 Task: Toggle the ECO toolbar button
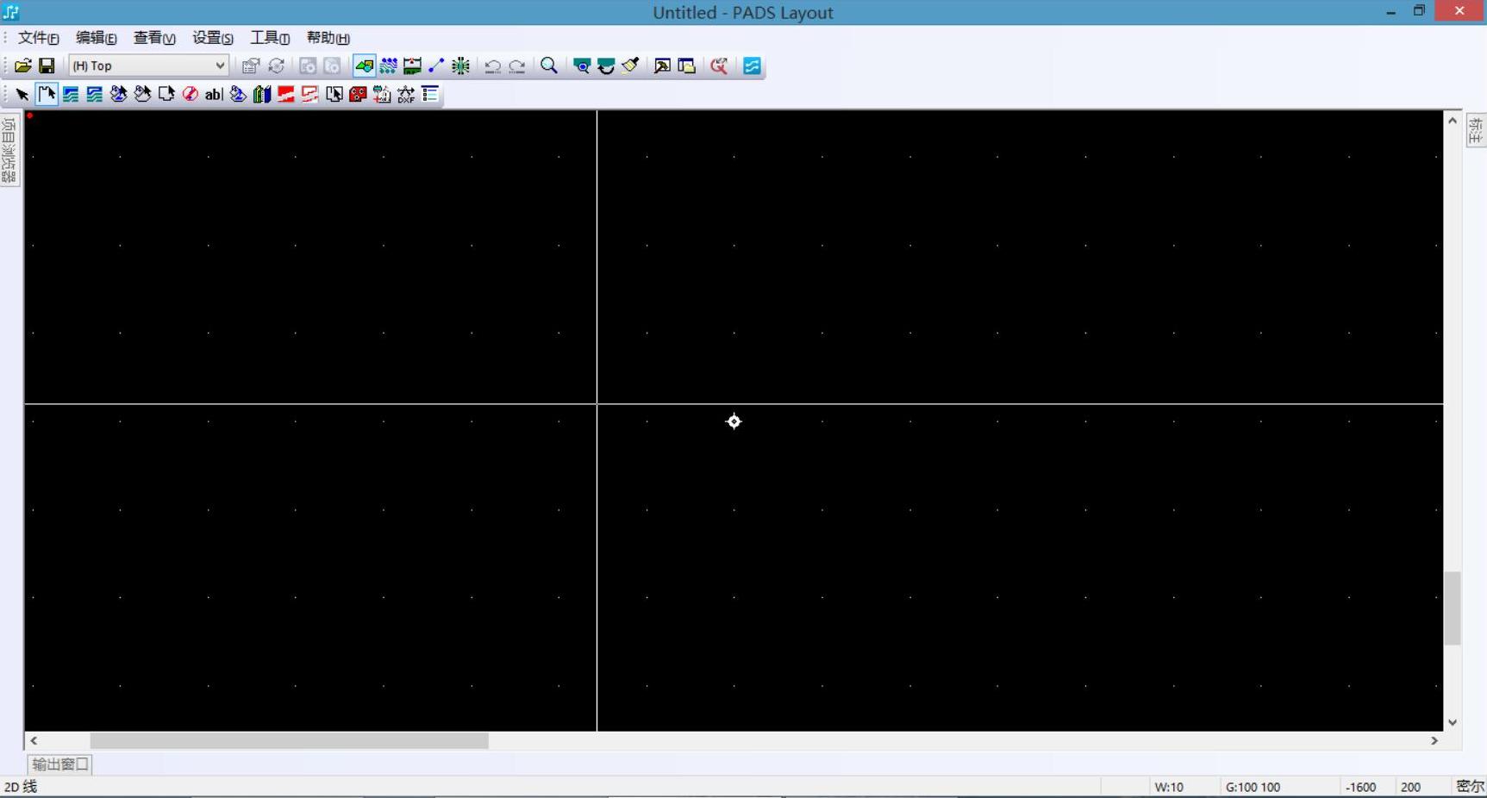click(437, 65)
